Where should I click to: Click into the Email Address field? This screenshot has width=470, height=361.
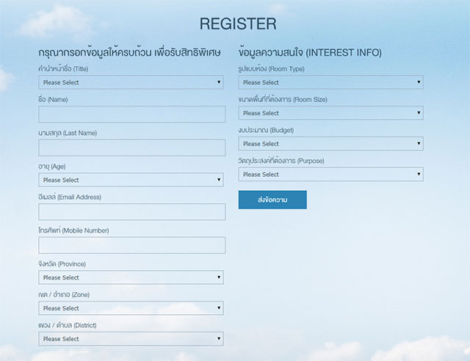click(x=131, y=212)
